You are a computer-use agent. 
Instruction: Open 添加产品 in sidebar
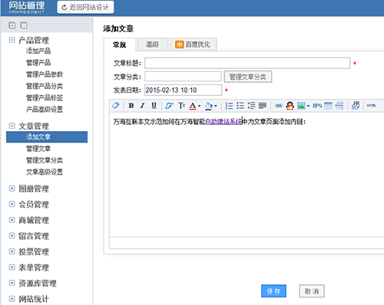pos(38,51)
